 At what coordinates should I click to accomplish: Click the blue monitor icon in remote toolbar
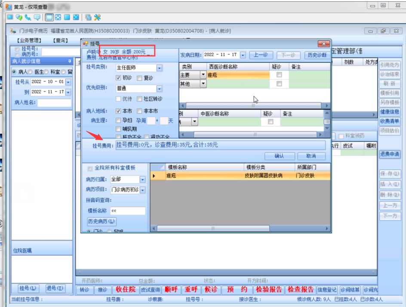point(10,17)
